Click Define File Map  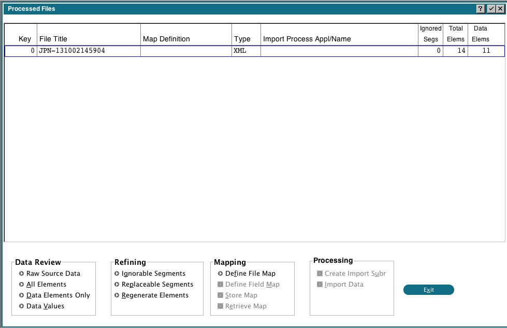point(250,273)
